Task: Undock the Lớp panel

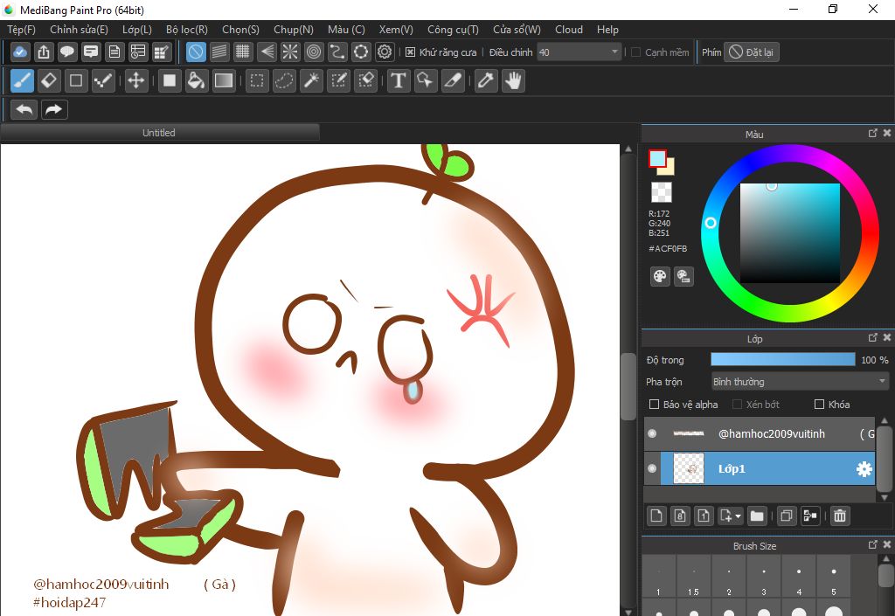Action: click(873, 337)
